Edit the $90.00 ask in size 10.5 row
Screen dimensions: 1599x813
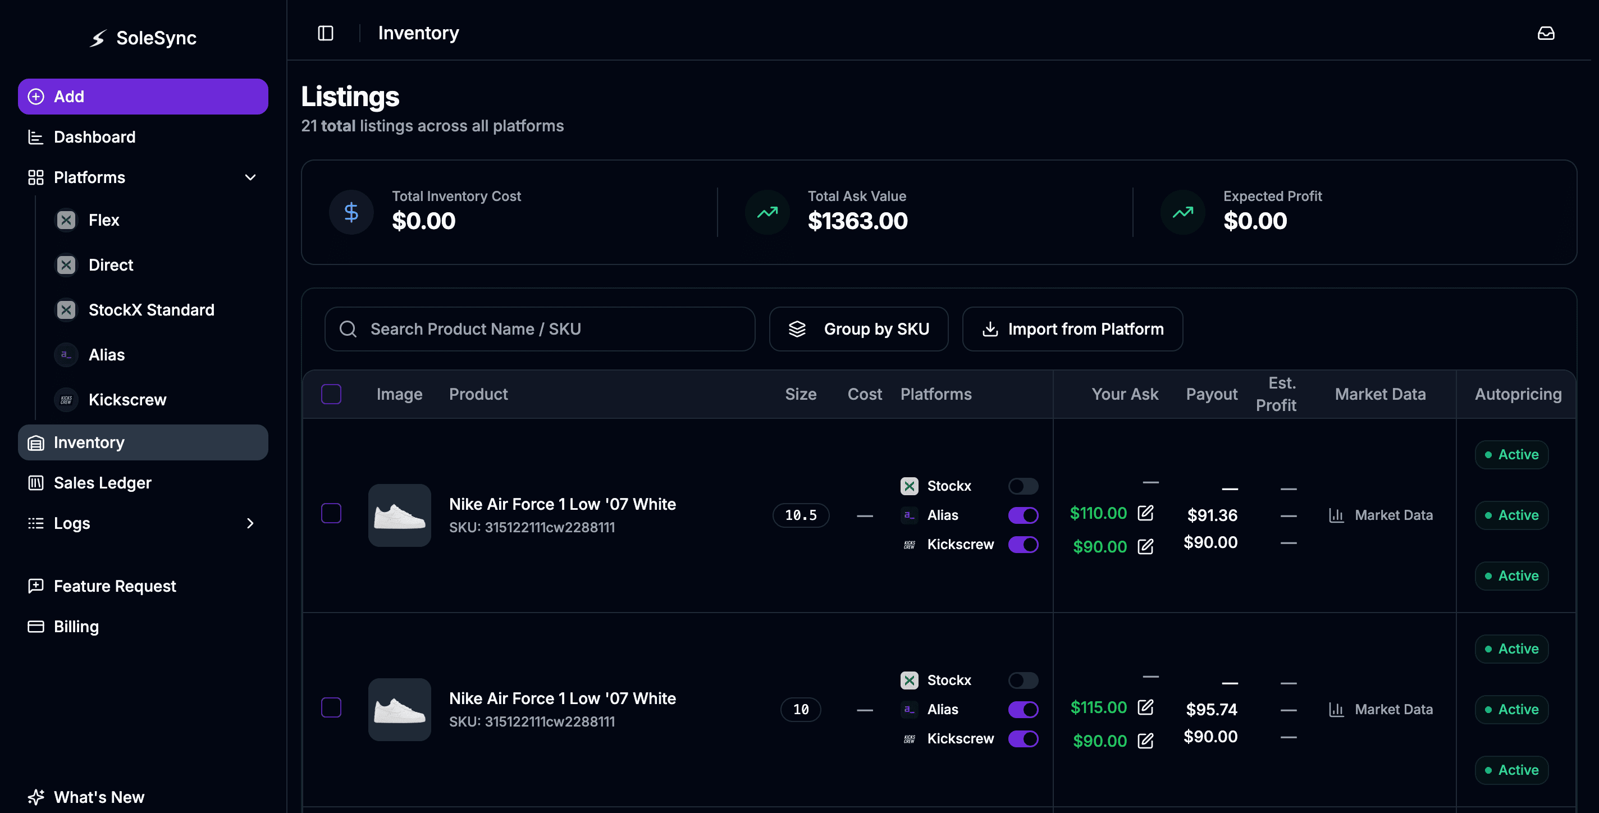click(1145, 546)
